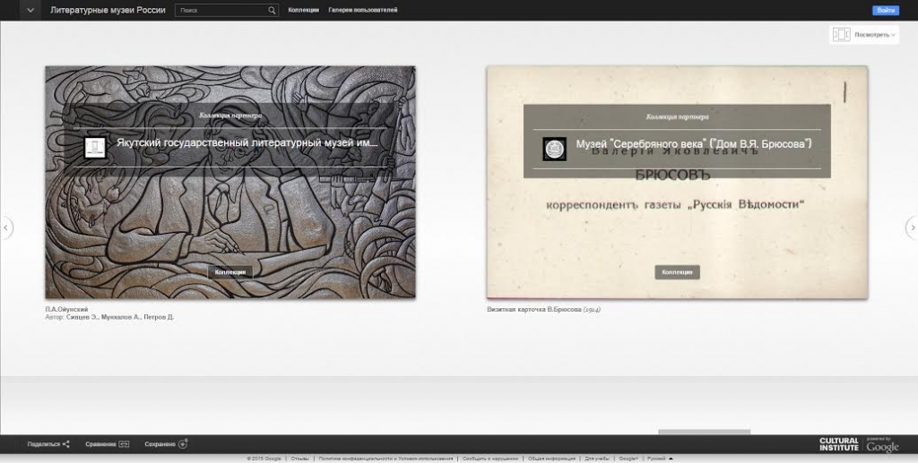Open the Русский language dropdown
The width and height of the screenshot is (918, 463).
click(661, 459)
